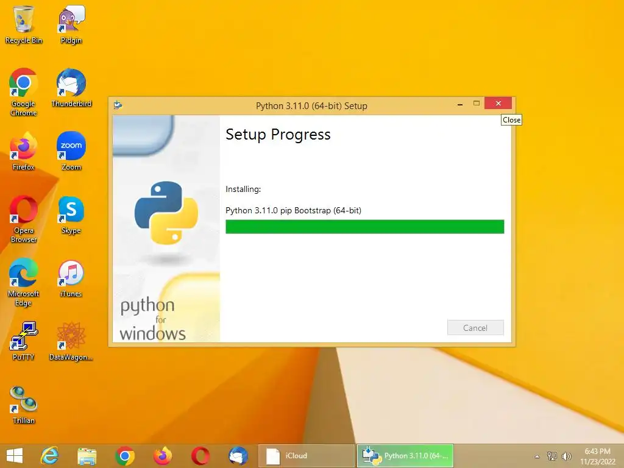Click the "Setup Progress" heading
The height and width of the screenshot is (468, 624).
[278, 135]
